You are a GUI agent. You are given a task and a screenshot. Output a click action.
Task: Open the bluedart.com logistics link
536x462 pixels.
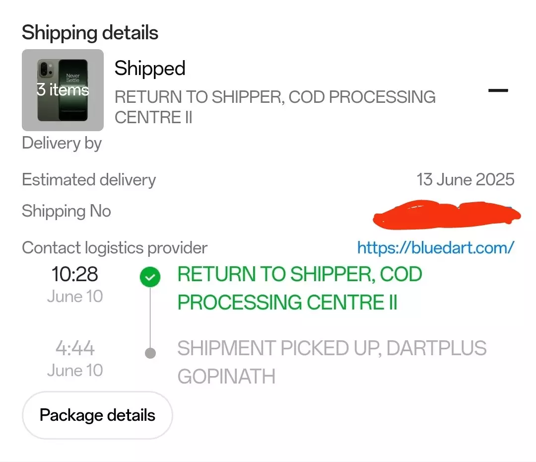(435, 247)
